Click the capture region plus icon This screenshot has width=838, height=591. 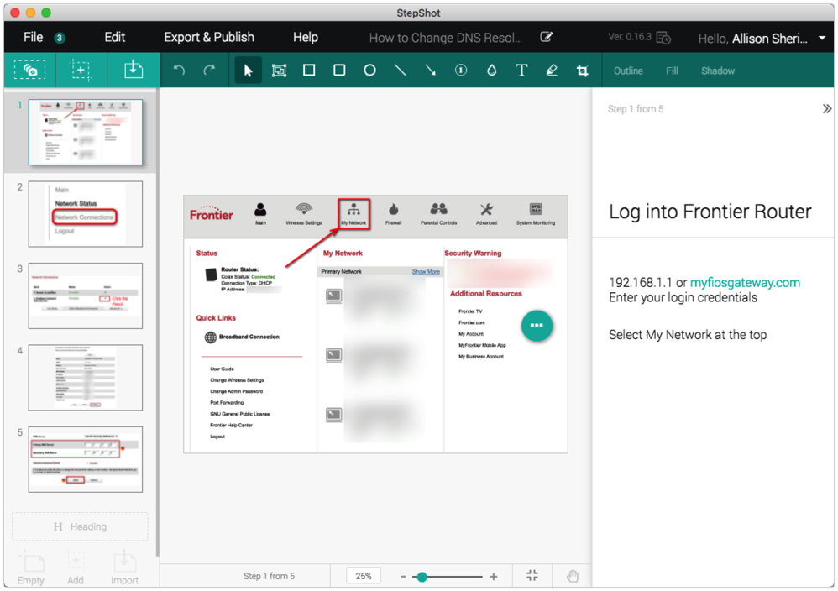[x=81, y=70]
